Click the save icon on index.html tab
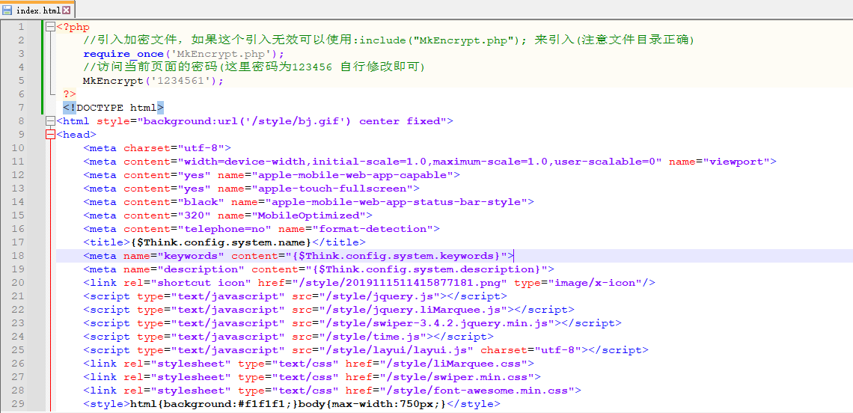 (x=7, y=10)
